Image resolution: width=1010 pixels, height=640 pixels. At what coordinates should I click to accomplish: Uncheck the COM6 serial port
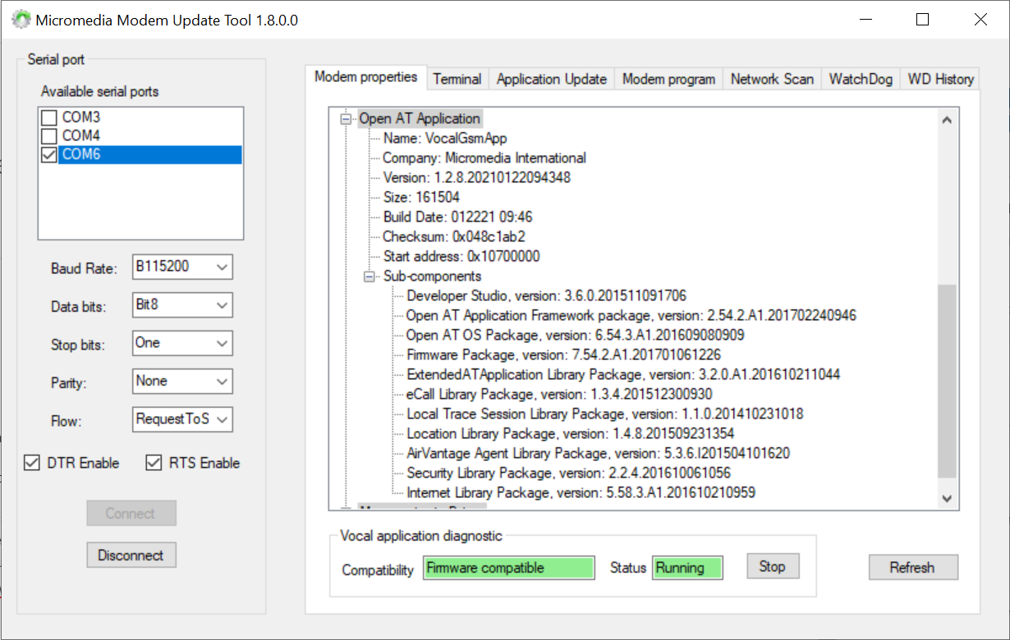[49, 155]
